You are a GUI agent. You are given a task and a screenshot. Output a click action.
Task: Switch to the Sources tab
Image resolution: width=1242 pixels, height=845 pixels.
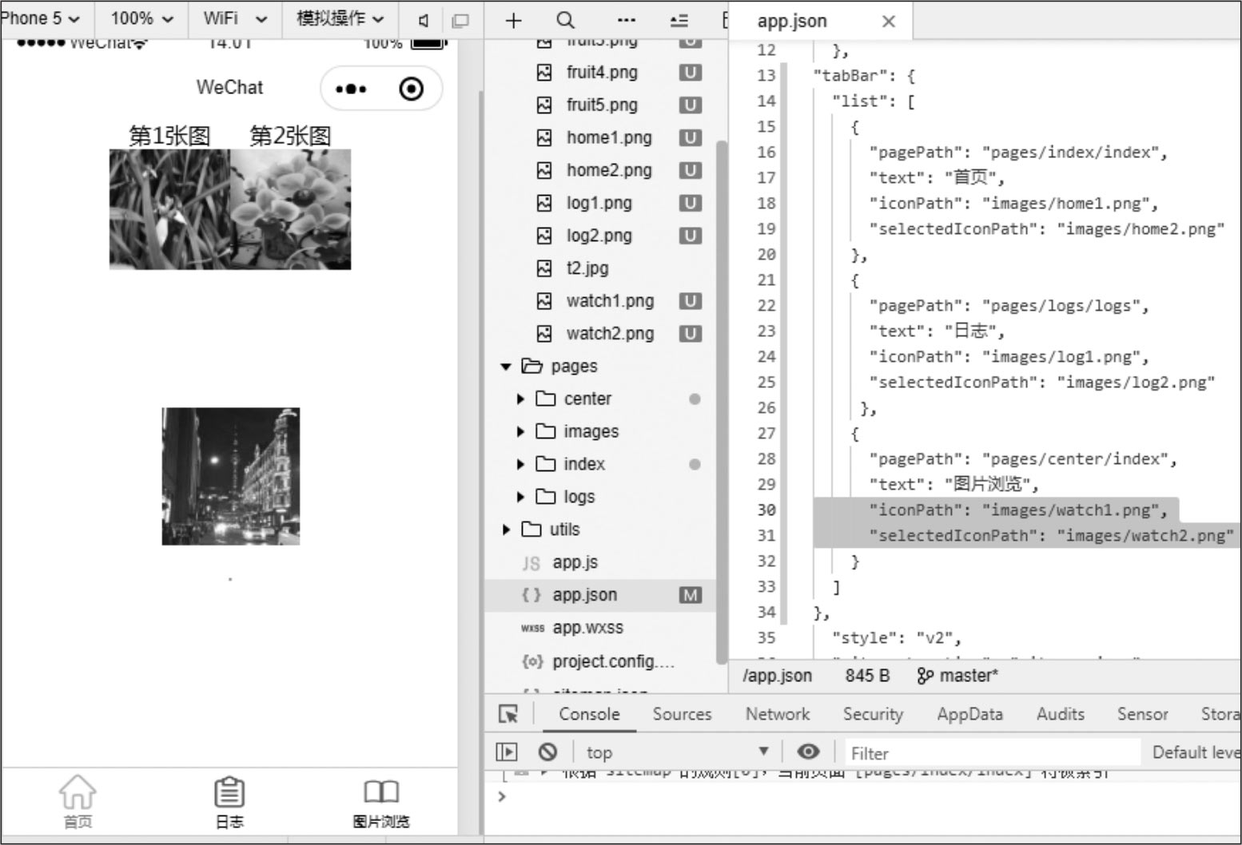coord(682,714)
